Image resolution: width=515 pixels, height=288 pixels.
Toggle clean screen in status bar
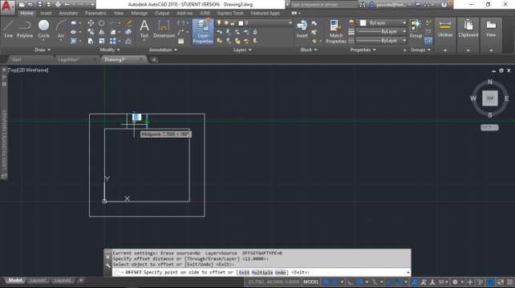click(501, 282)
